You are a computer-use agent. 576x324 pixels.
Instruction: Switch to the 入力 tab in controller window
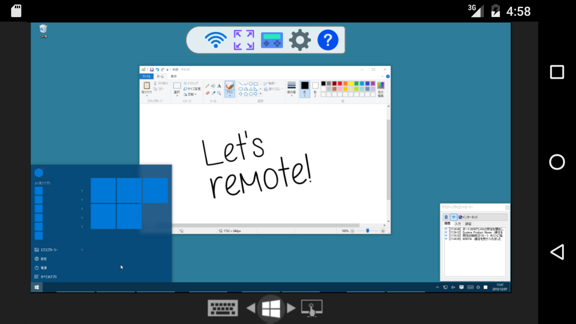[458, 224]
